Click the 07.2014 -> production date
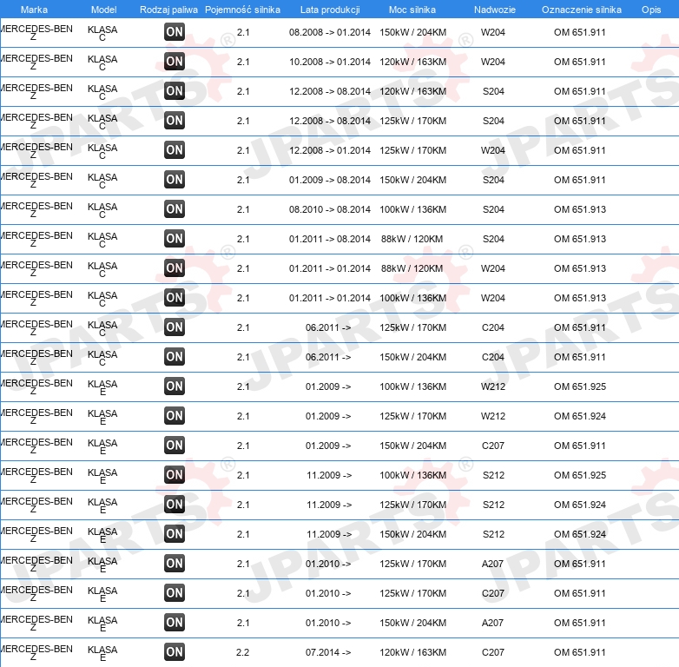This screenshot has width=679, height=667. (x=328, y=652)
